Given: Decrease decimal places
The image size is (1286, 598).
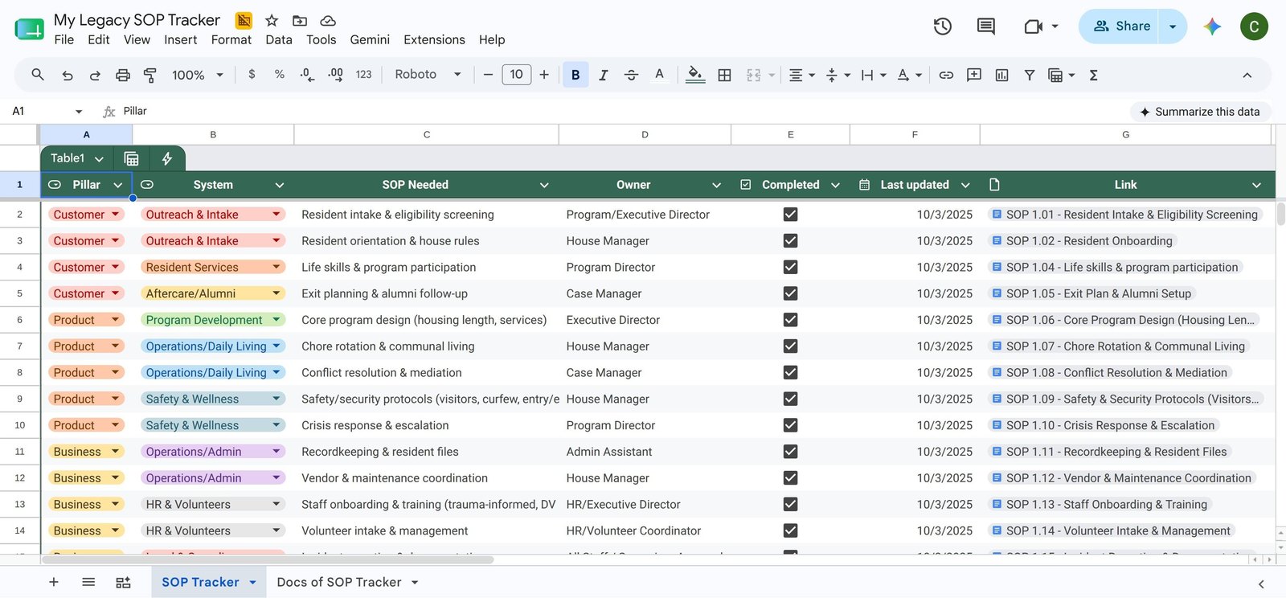Looking at the screenshot, I should (x=307, y=75).
